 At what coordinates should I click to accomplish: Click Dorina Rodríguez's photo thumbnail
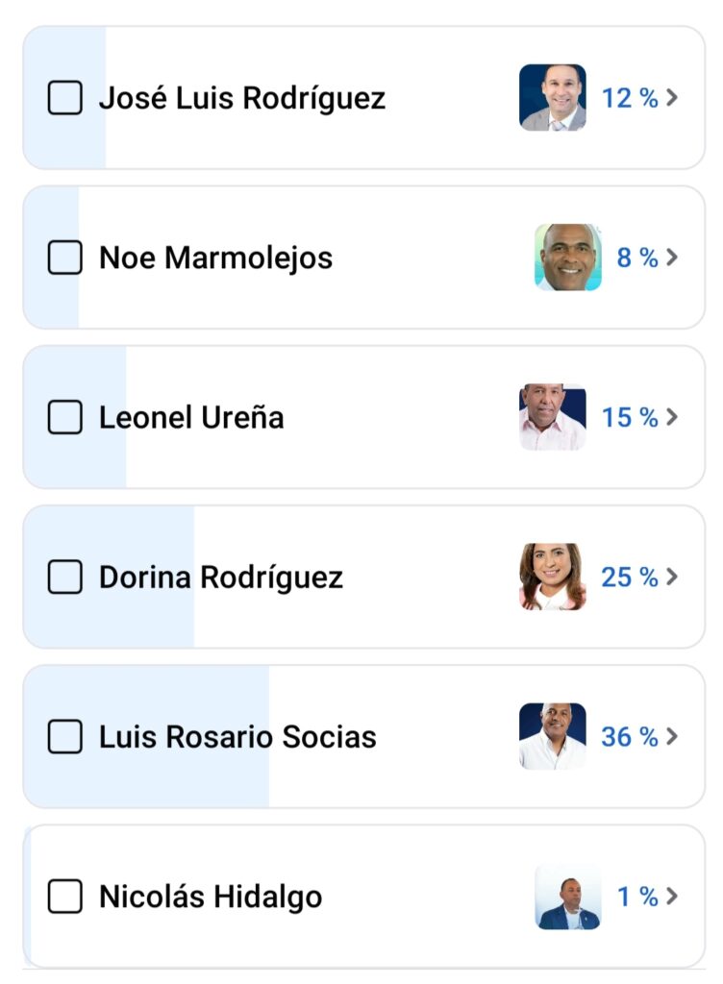[x=552, y=577]
